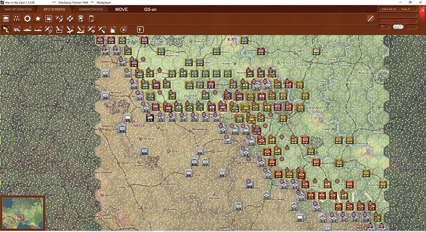Switch to the Map Information tab
This screenshot has height=232, width=426.
coord(18,9)
